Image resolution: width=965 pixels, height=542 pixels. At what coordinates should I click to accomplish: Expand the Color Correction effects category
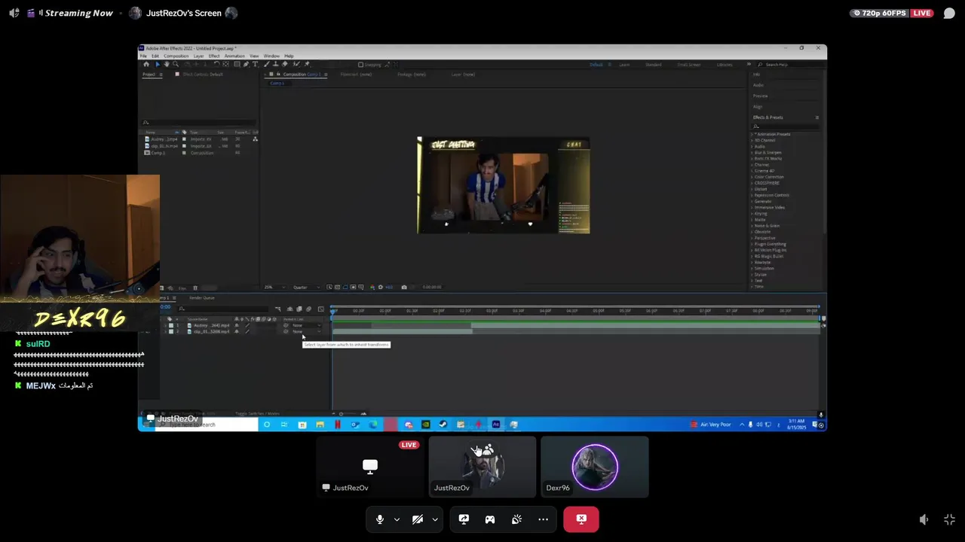click(x=752, y=177)
